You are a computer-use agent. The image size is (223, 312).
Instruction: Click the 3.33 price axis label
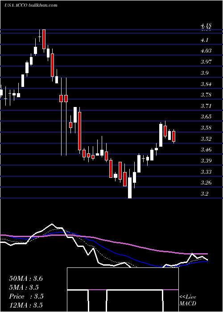(206, 172)
